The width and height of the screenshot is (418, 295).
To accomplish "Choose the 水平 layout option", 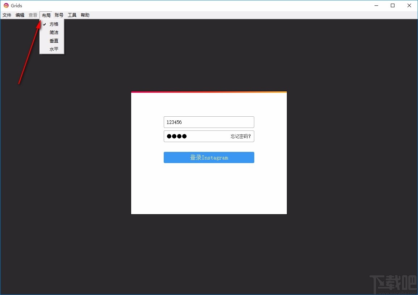I will [x=52, y=49].
